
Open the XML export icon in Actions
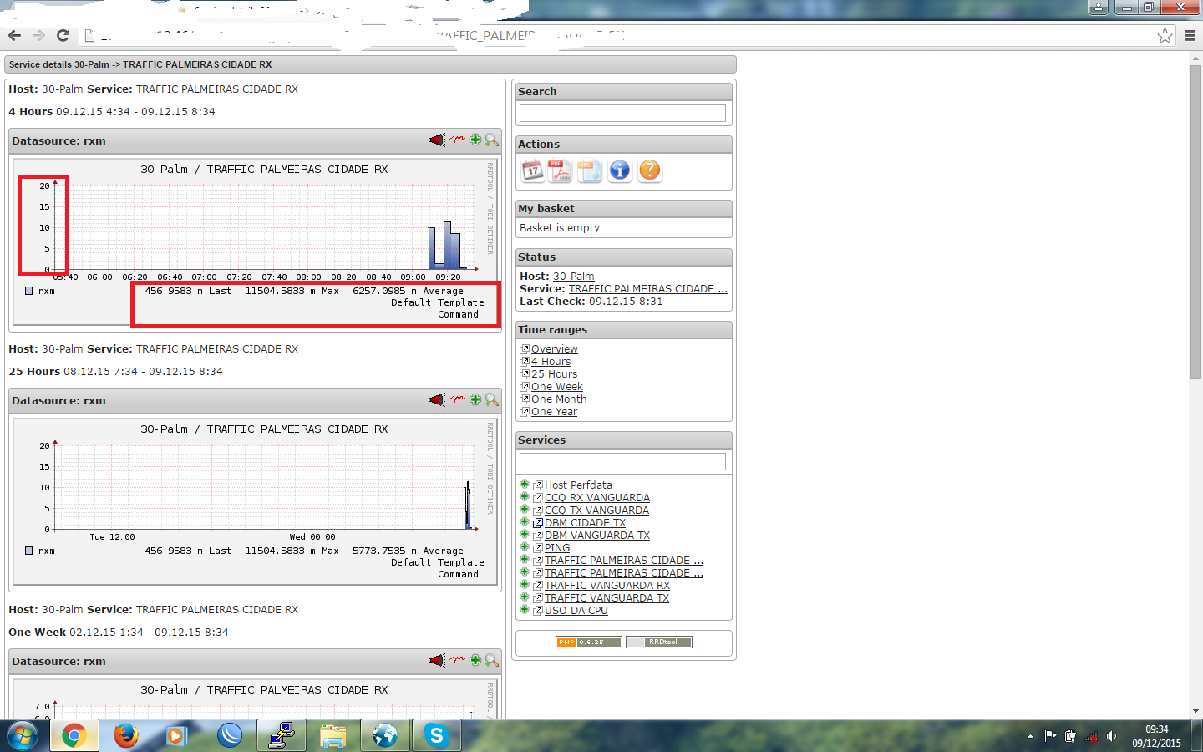pyautogui.click(x=589, y=170)
